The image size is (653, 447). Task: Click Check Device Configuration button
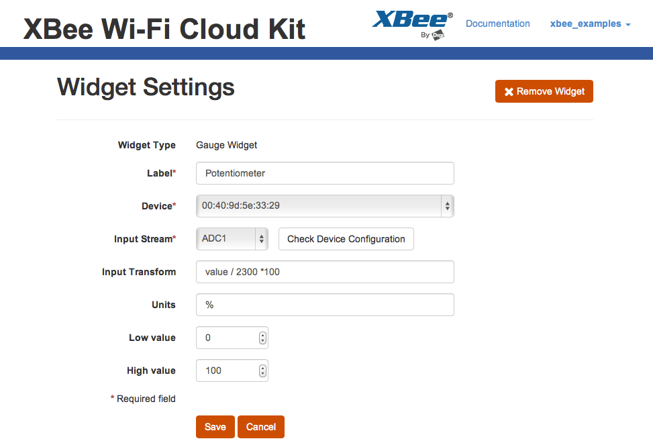[346, 239]
